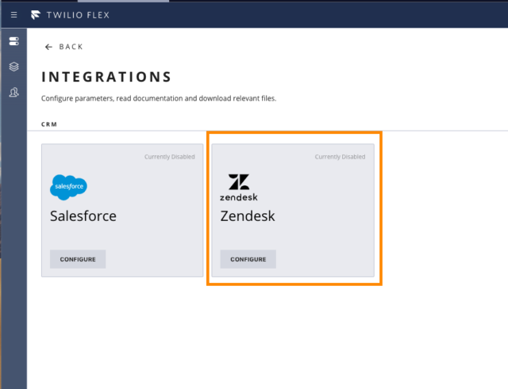Open the sidebar stacked layers icon
Screen dimensions: 508x389
coord(14,67)
